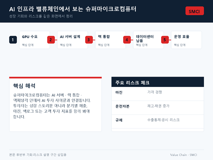Click the 핵심 해석 body paragraph
The width and height of the screenshot is (213, 160).
[x=52, y=106]
